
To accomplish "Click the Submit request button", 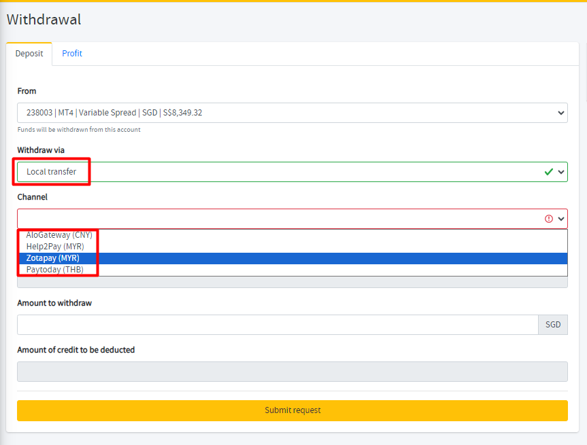I will click(292, 410).
